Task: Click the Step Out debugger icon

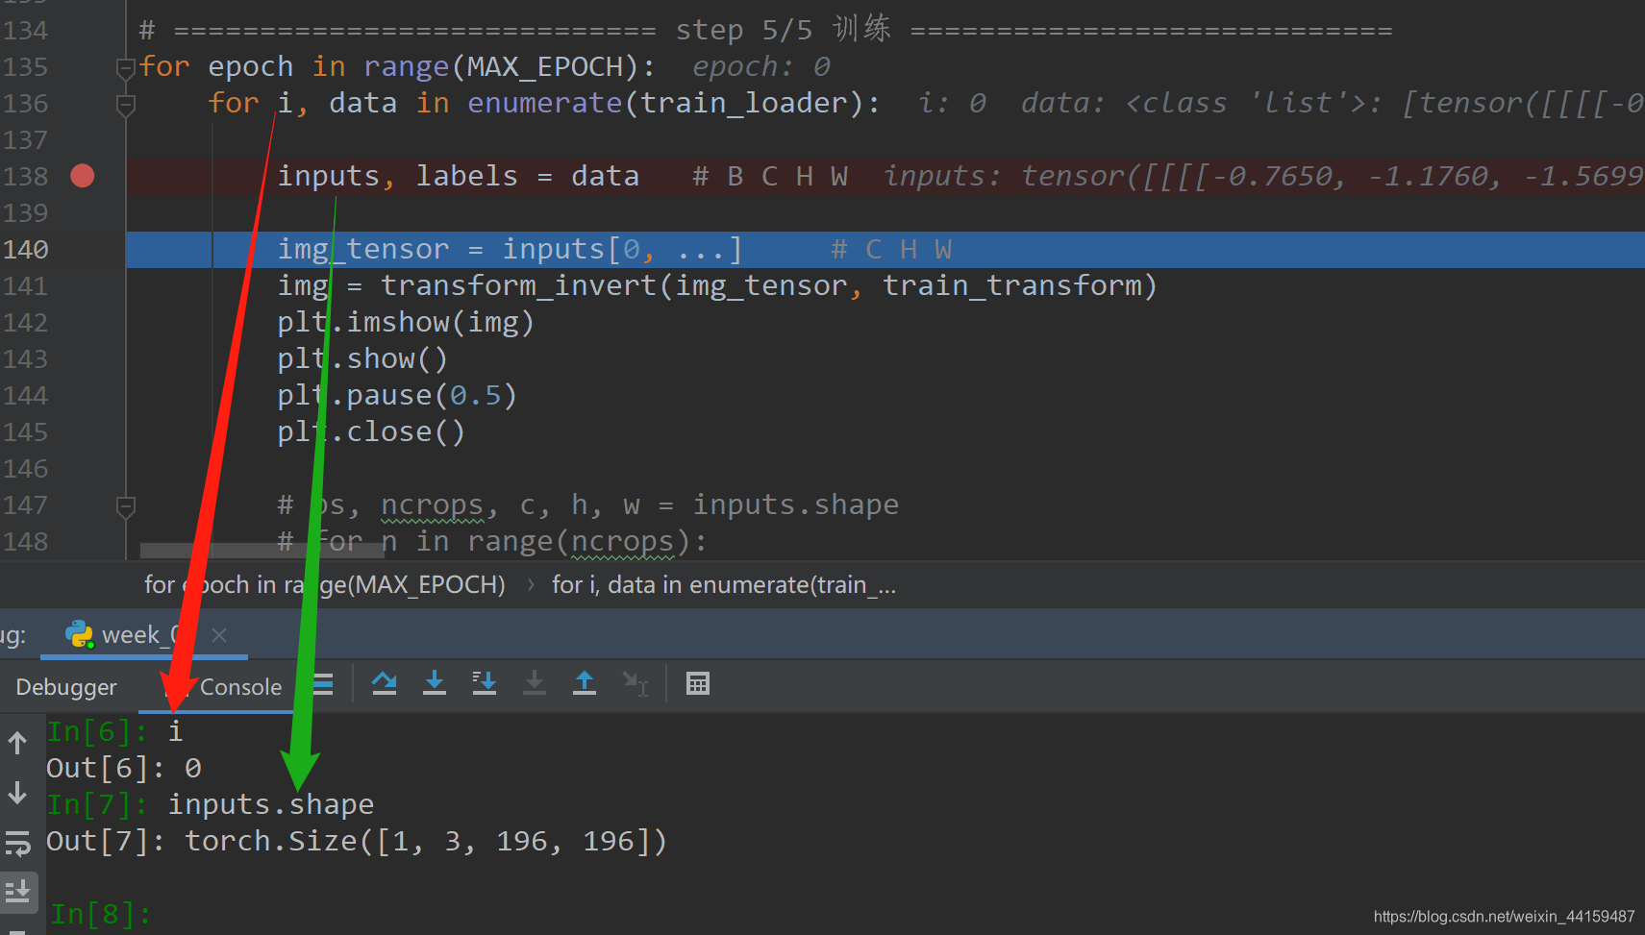Action: [585, 683]
